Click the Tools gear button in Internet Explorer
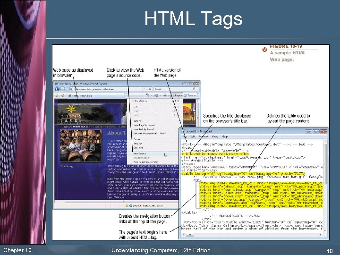Viewport: 340px width, 255px height. [x=190, y=95]
